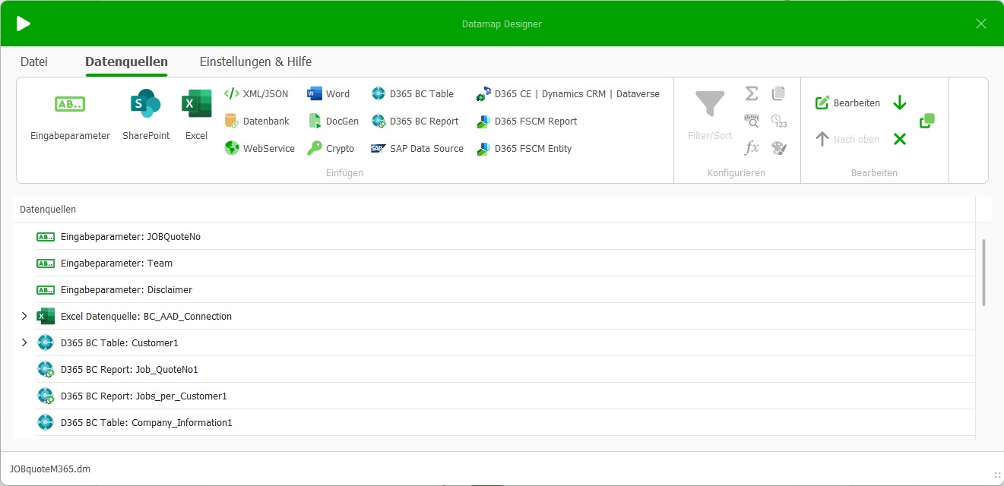Add a DocGen data source
Screen dimensions: 1004x486
pos(333,121)
